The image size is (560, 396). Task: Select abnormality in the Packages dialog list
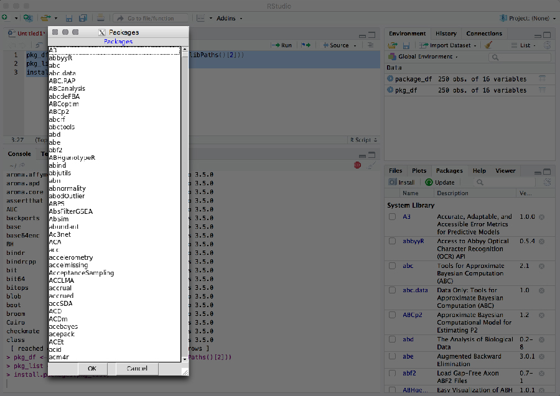pyautogui.click(x=114, y=188)
